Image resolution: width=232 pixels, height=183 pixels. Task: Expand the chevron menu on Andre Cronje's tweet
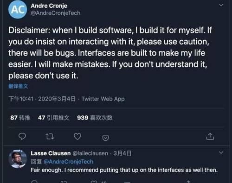click(221, 5)
